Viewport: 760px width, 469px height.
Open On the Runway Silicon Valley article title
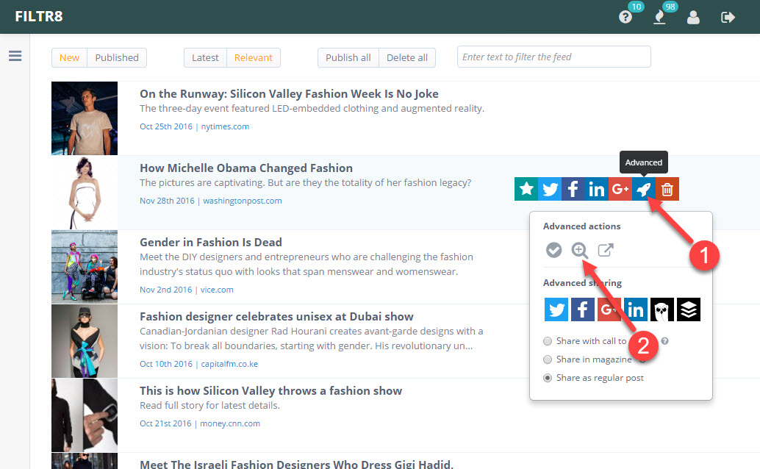(x=289, y=93)
